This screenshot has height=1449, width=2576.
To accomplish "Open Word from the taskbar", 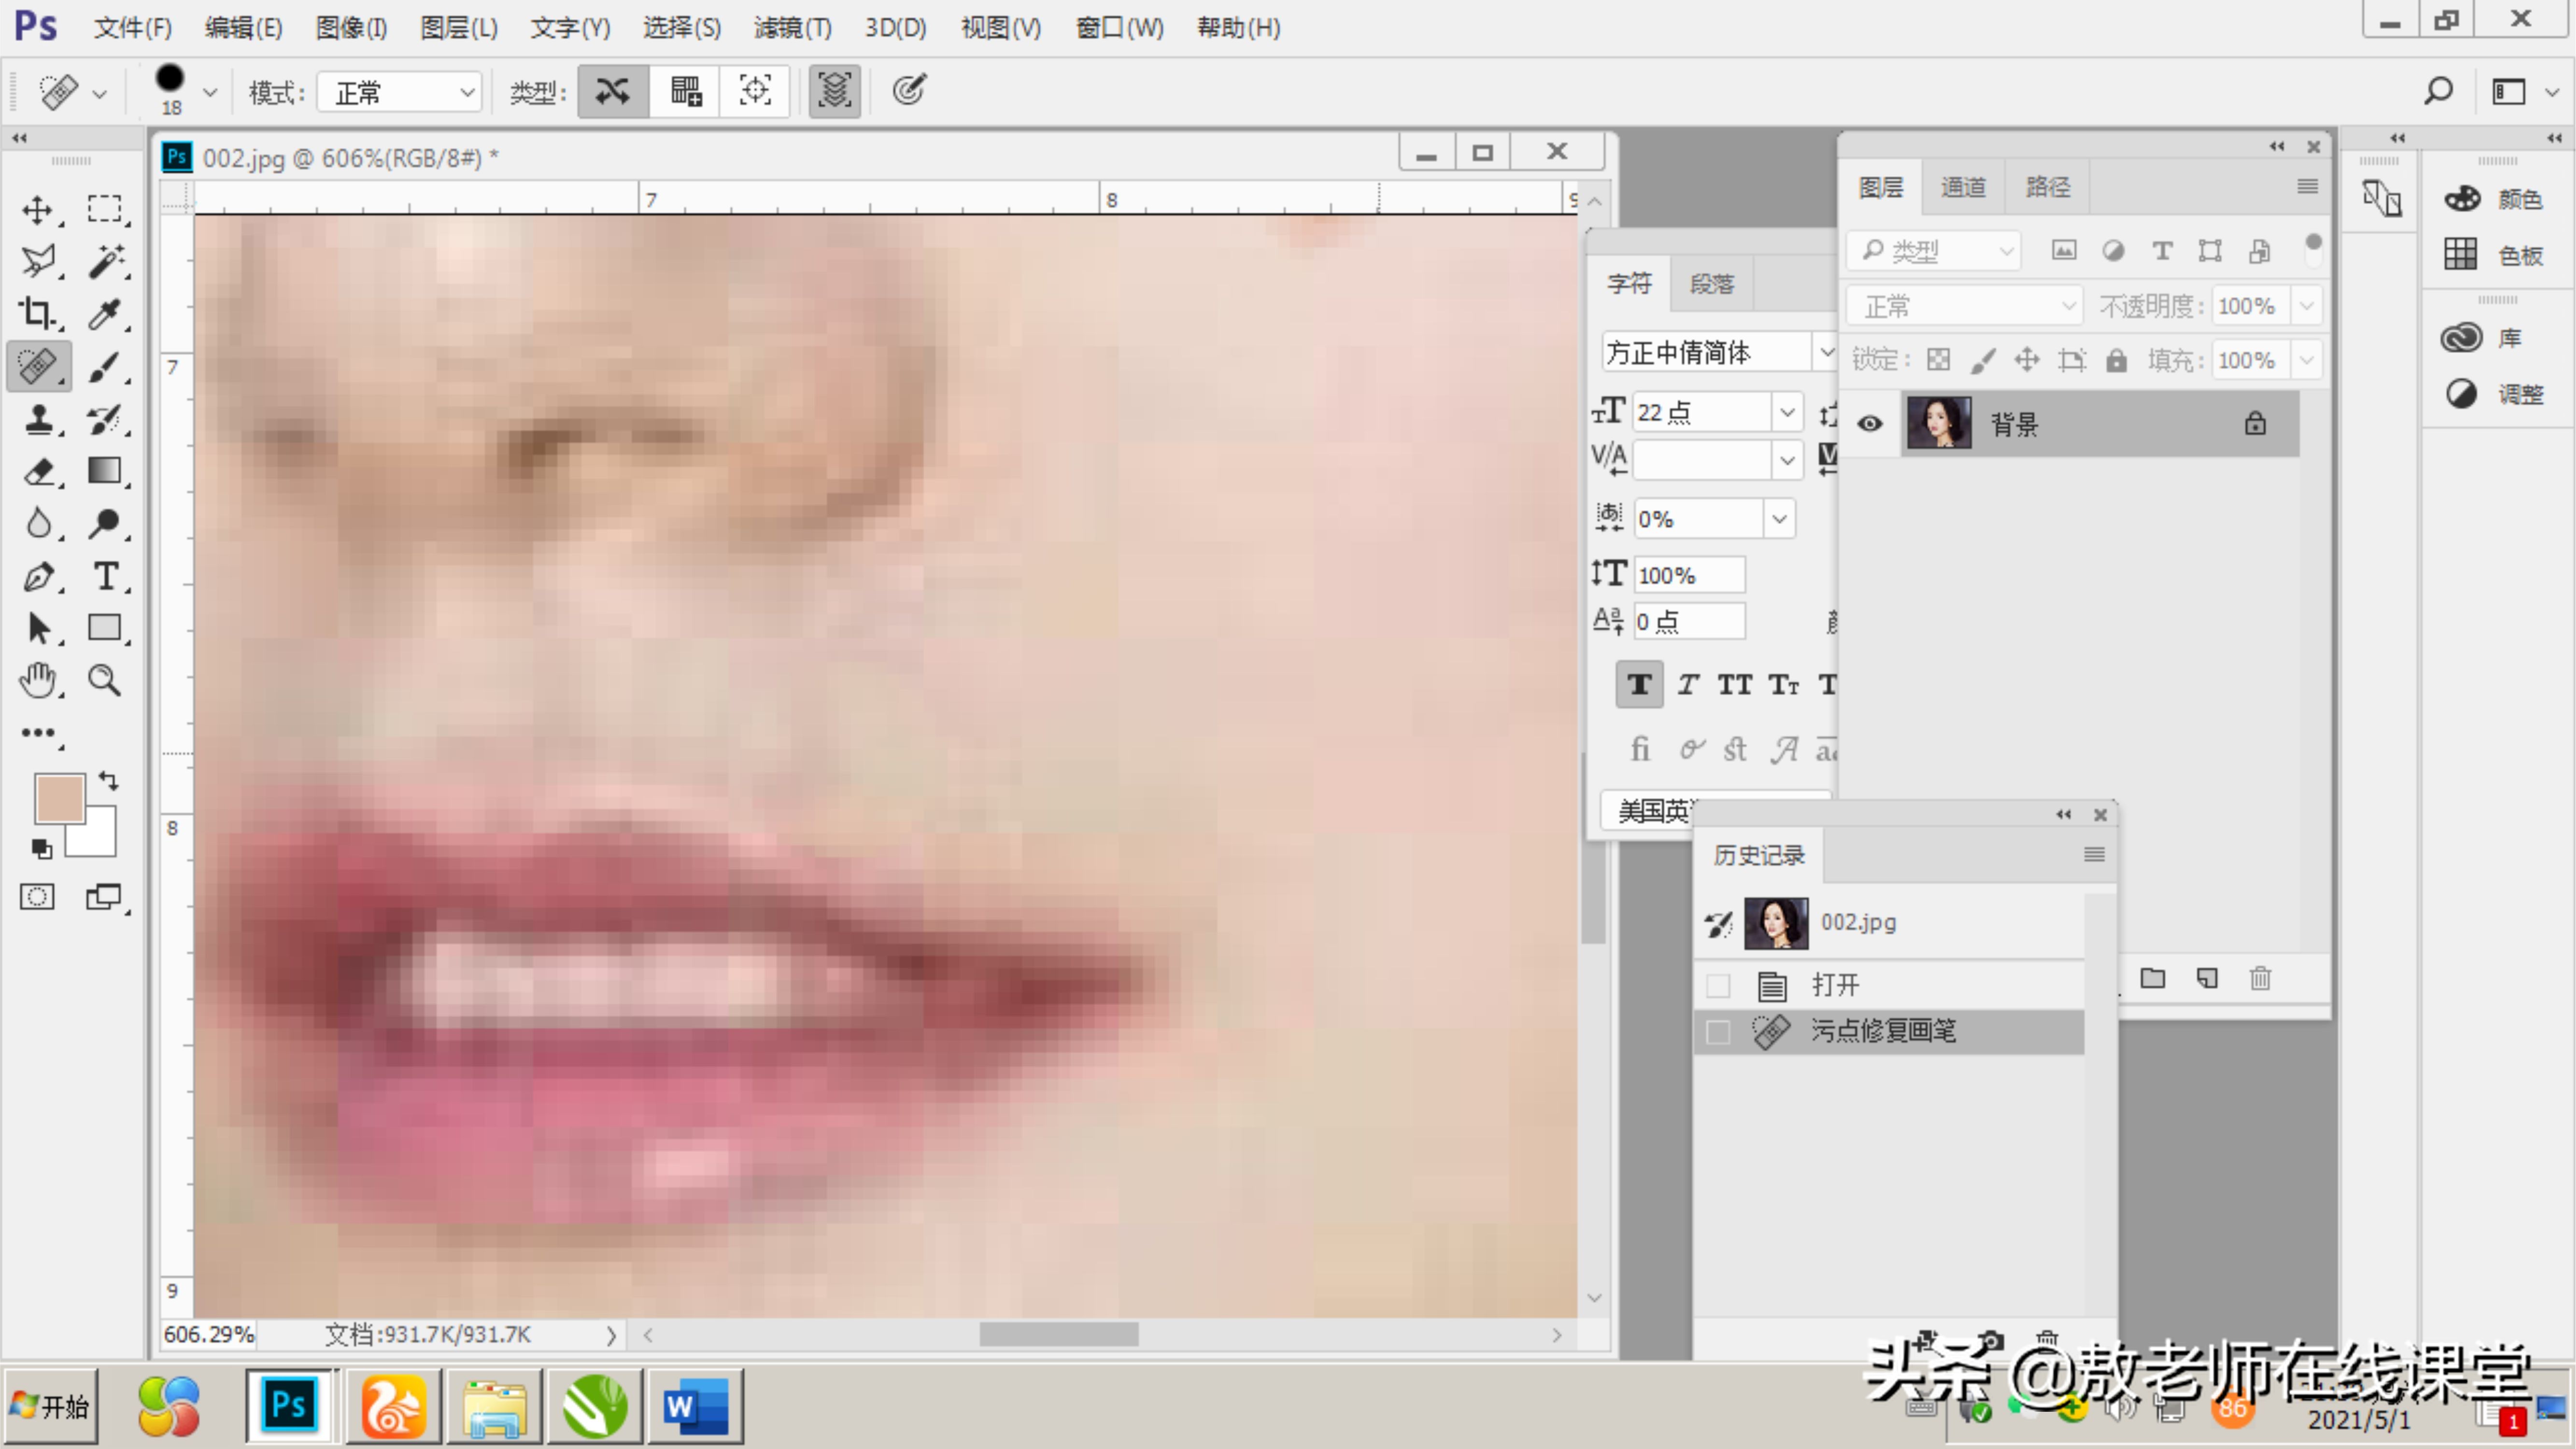I will (695, 1407).
